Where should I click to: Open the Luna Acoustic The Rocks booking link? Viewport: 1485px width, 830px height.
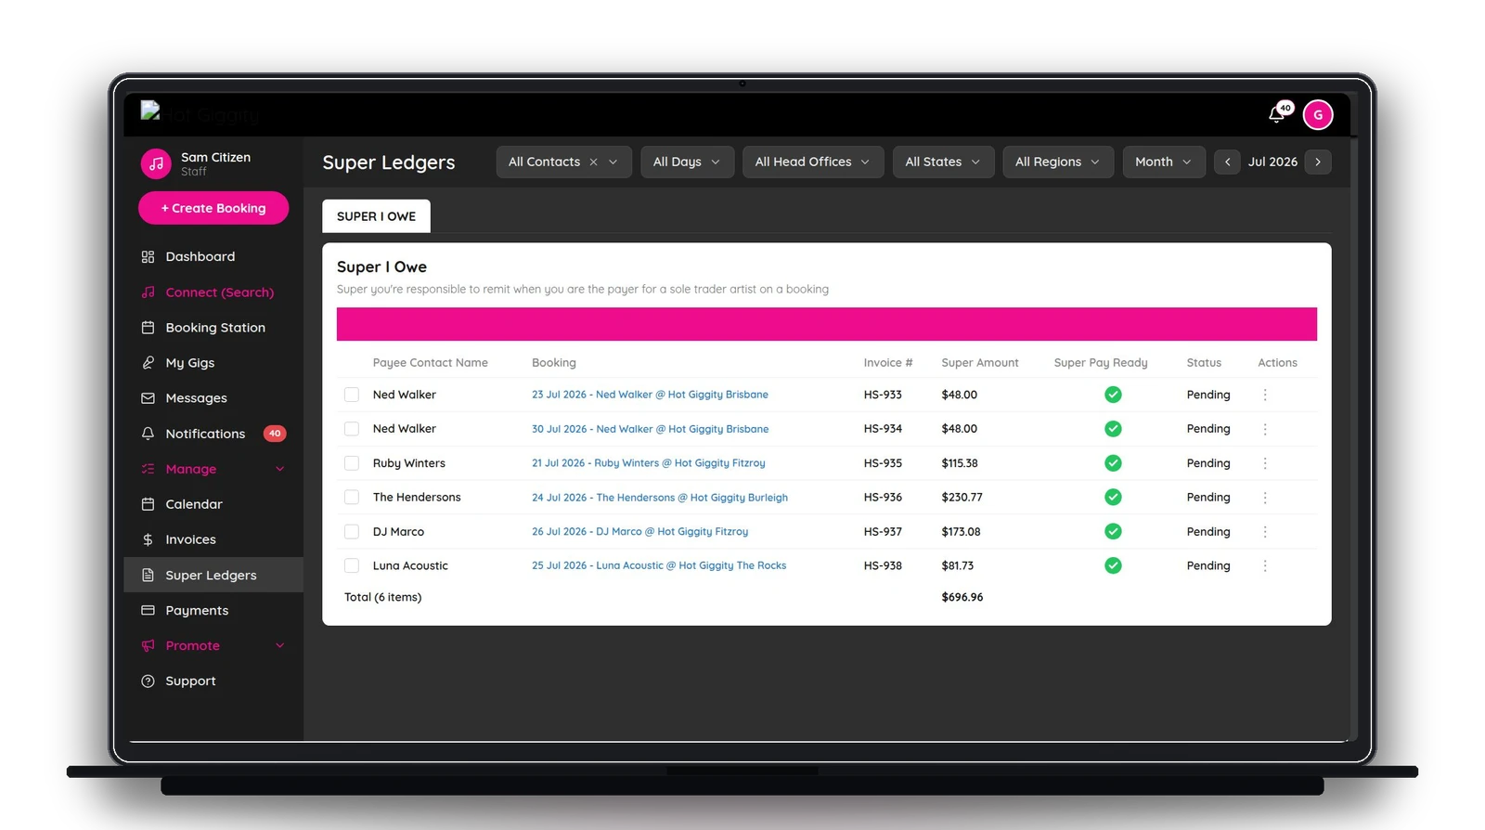coord(659,565)
